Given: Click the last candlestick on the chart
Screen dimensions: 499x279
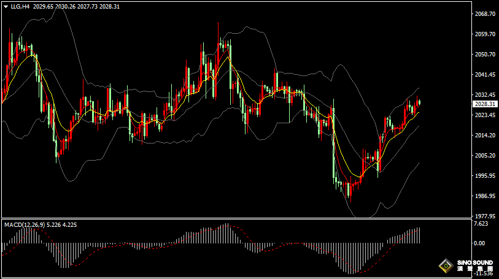Looking at the screenshot, I should [419, 102].
